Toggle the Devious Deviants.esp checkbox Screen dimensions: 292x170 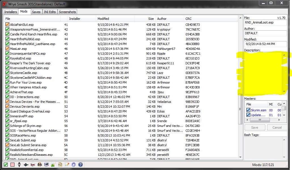pyautogui.click(x=7, y=106)
